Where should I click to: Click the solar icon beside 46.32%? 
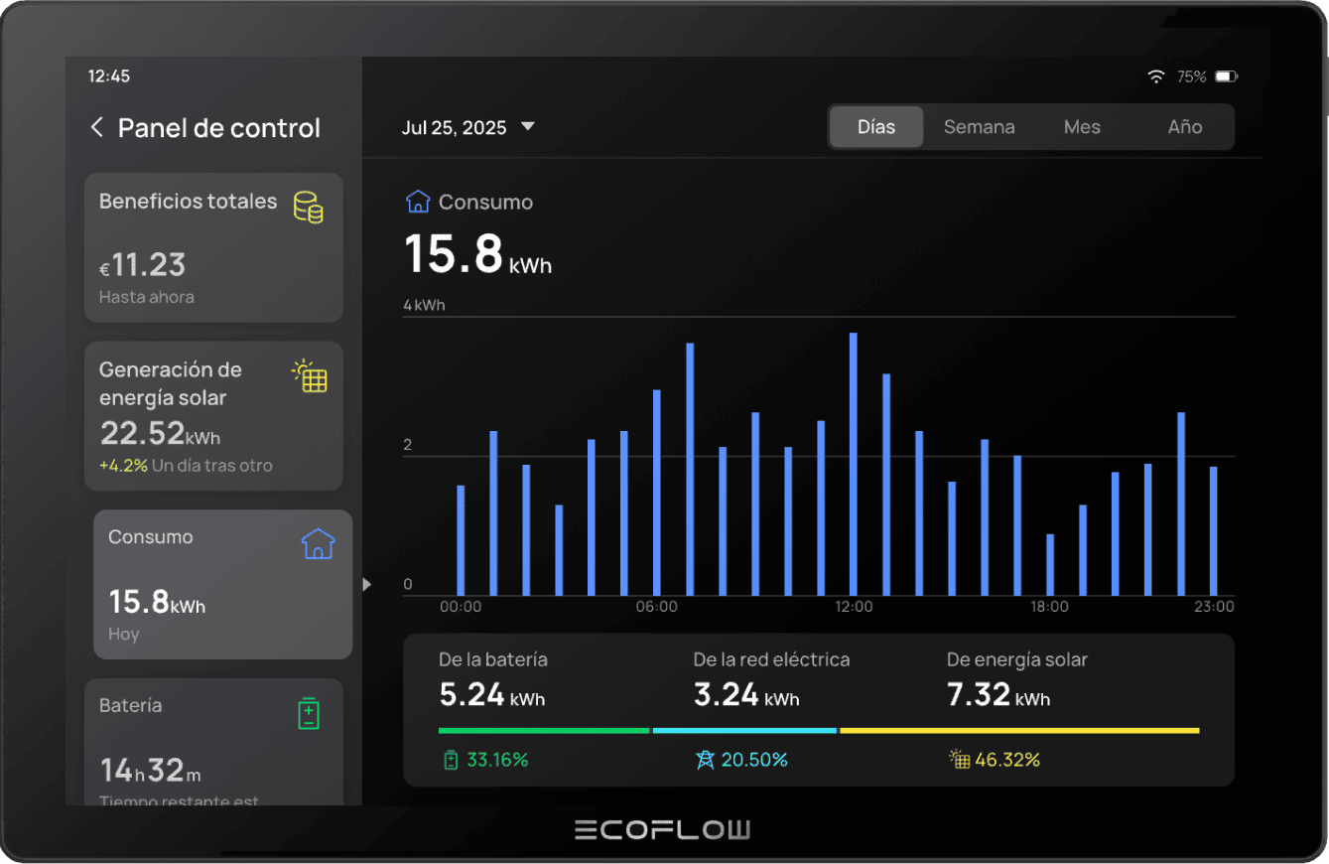(959, 760)
